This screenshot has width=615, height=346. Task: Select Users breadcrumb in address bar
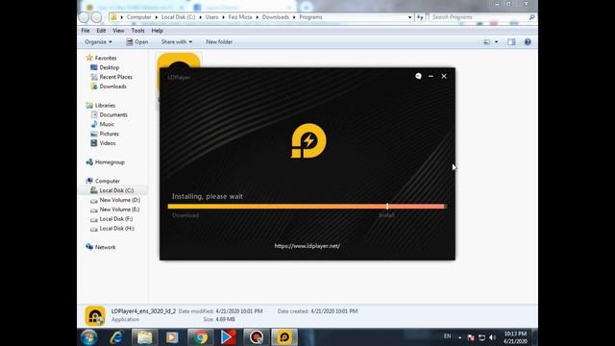(x=211, y=17)
